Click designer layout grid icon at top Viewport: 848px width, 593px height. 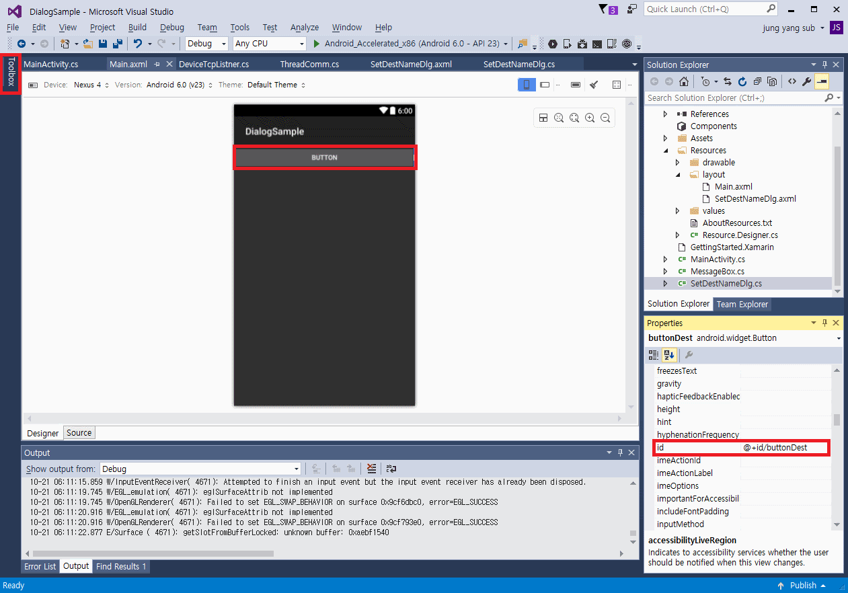click(617, 85)
